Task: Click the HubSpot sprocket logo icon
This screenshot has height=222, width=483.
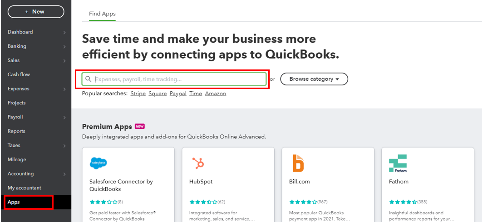Action: point(197,163)
